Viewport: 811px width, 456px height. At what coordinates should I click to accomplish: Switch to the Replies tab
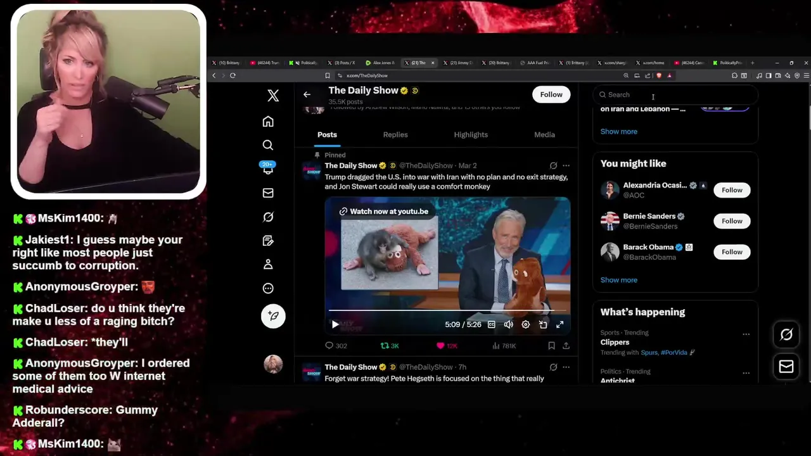click(395, 135)
